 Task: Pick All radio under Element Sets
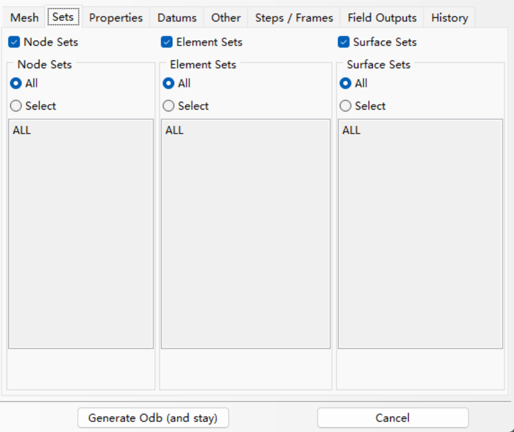pyautogui.click(x=169, y=84)
